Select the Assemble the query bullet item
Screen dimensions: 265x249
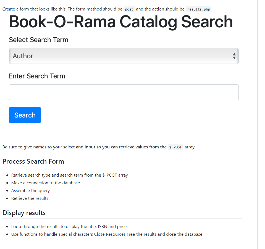click(x=30, y=190)
